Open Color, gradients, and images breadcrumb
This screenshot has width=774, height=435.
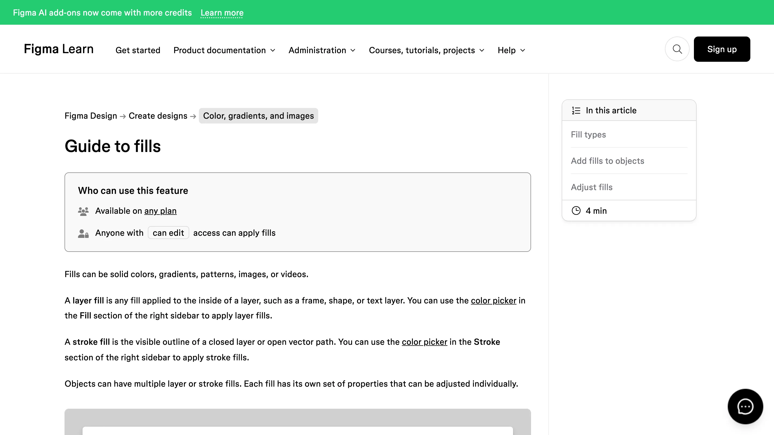pos(258,116)
